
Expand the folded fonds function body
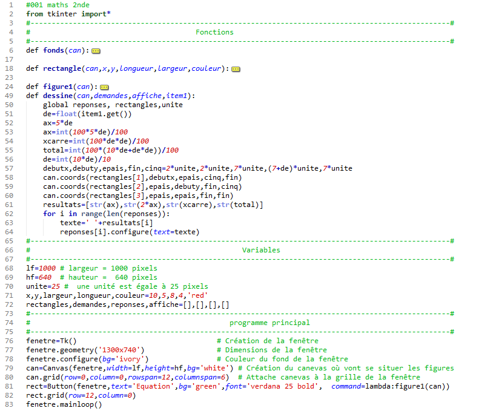[x=95, y=51]
